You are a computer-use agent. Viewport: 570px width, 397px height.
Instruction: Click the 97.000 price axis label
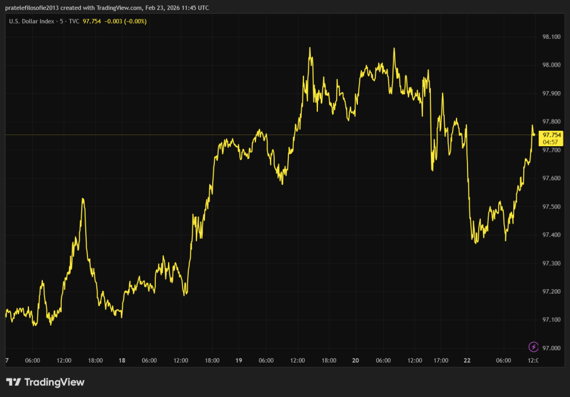551,348
